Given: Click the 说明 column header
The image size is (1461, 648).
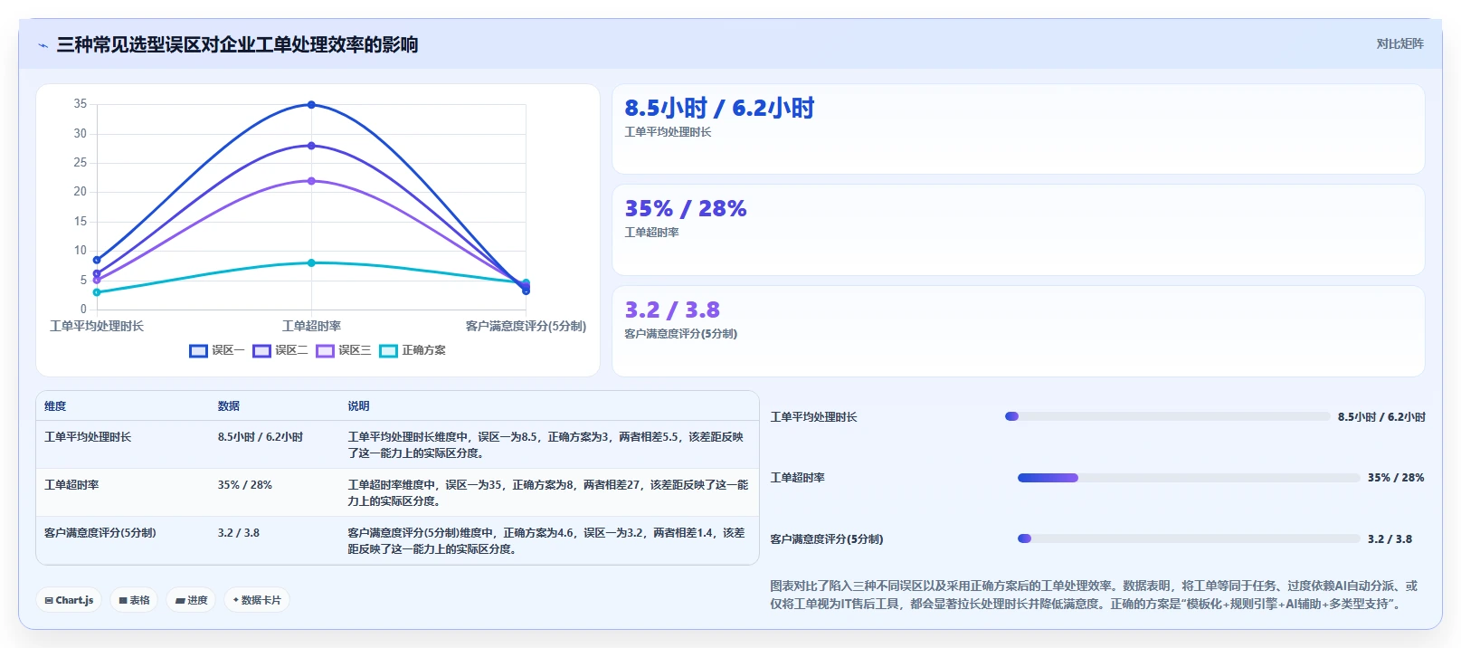Looking at the screenshot, I should [x=359, y=406].
